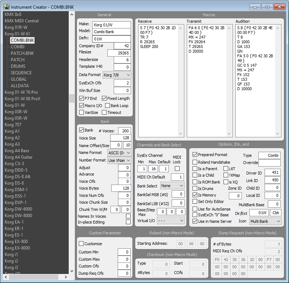Enable the Bank Loop checkbox
Viewport: 289px width, 283px height.
tap(107, 106)
